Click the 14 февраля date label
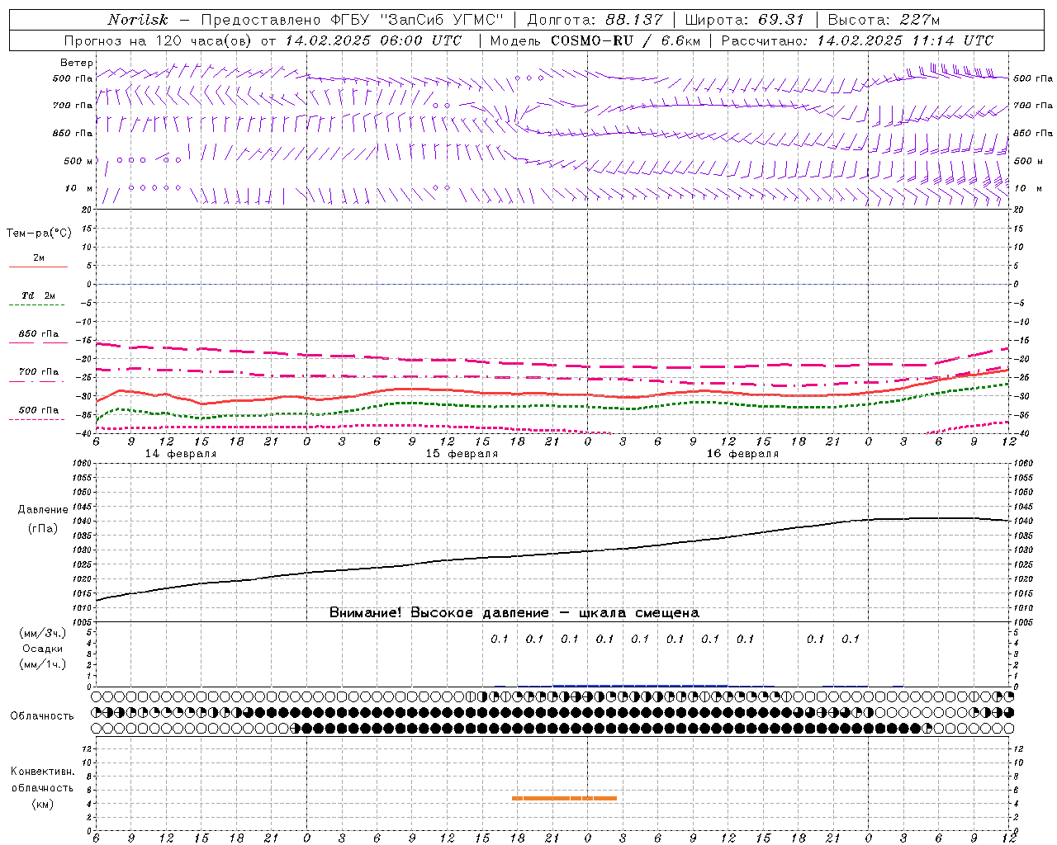This screenshot has height=845, width=1057. click(181, 454)
